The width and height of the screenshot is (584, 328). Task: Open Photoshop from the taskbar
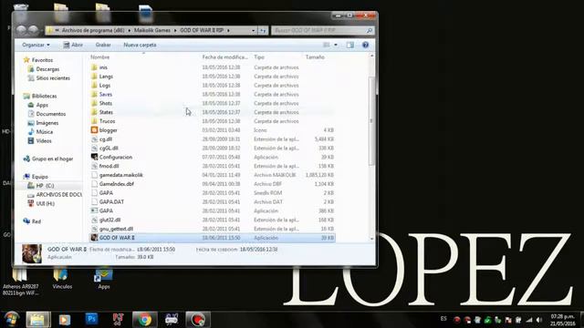[x=91, y=319]
